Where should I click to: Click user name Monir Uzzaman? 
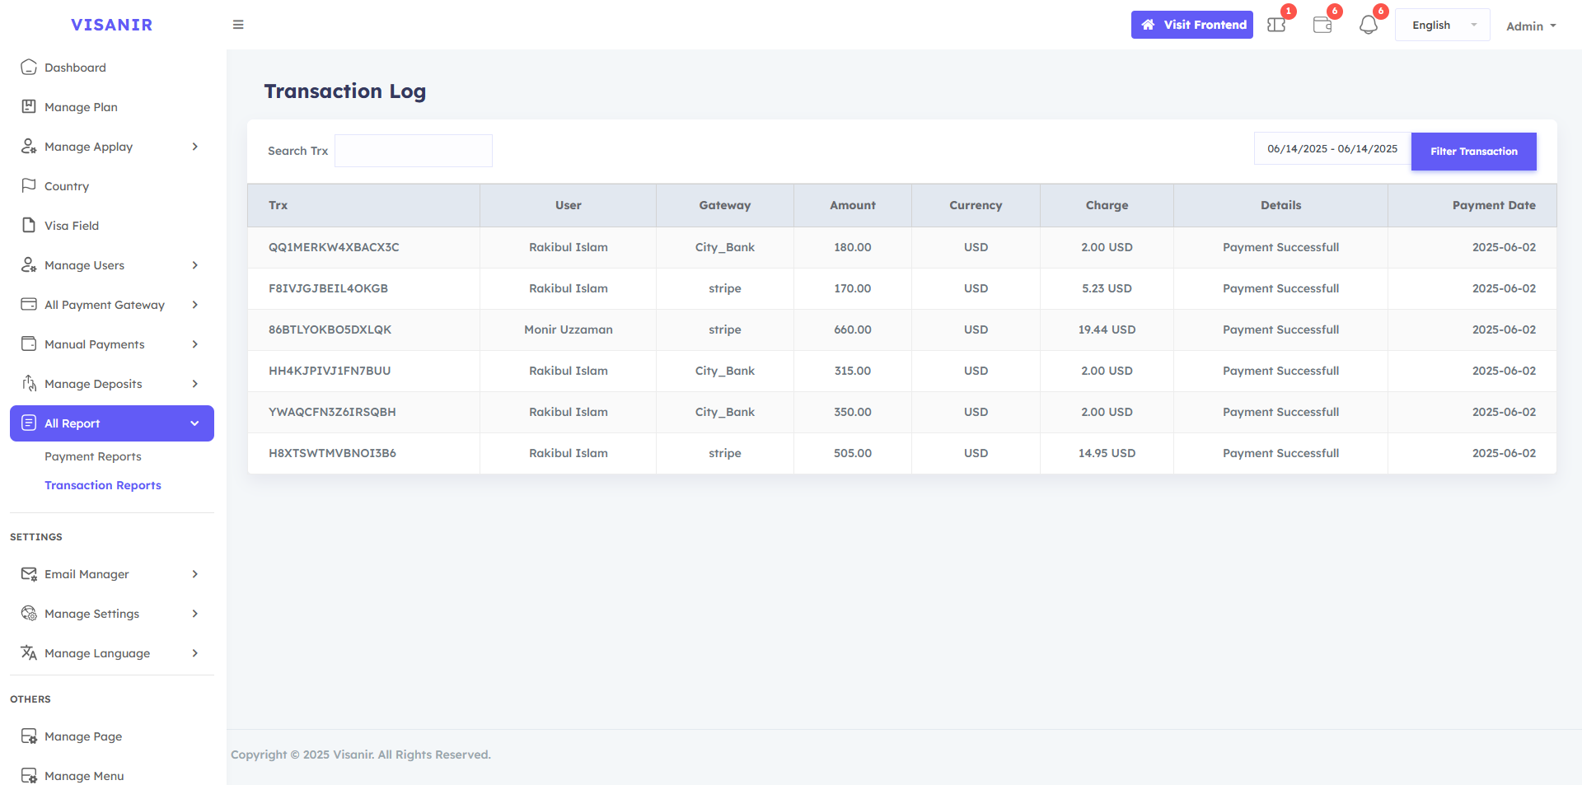[x=569, y=329]
